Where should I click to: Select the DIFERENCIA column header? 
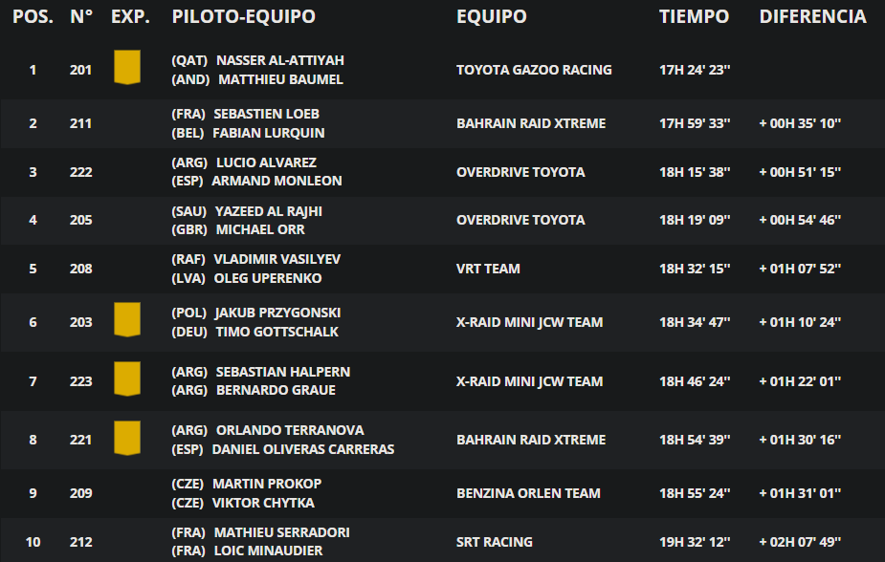[812, 17]
